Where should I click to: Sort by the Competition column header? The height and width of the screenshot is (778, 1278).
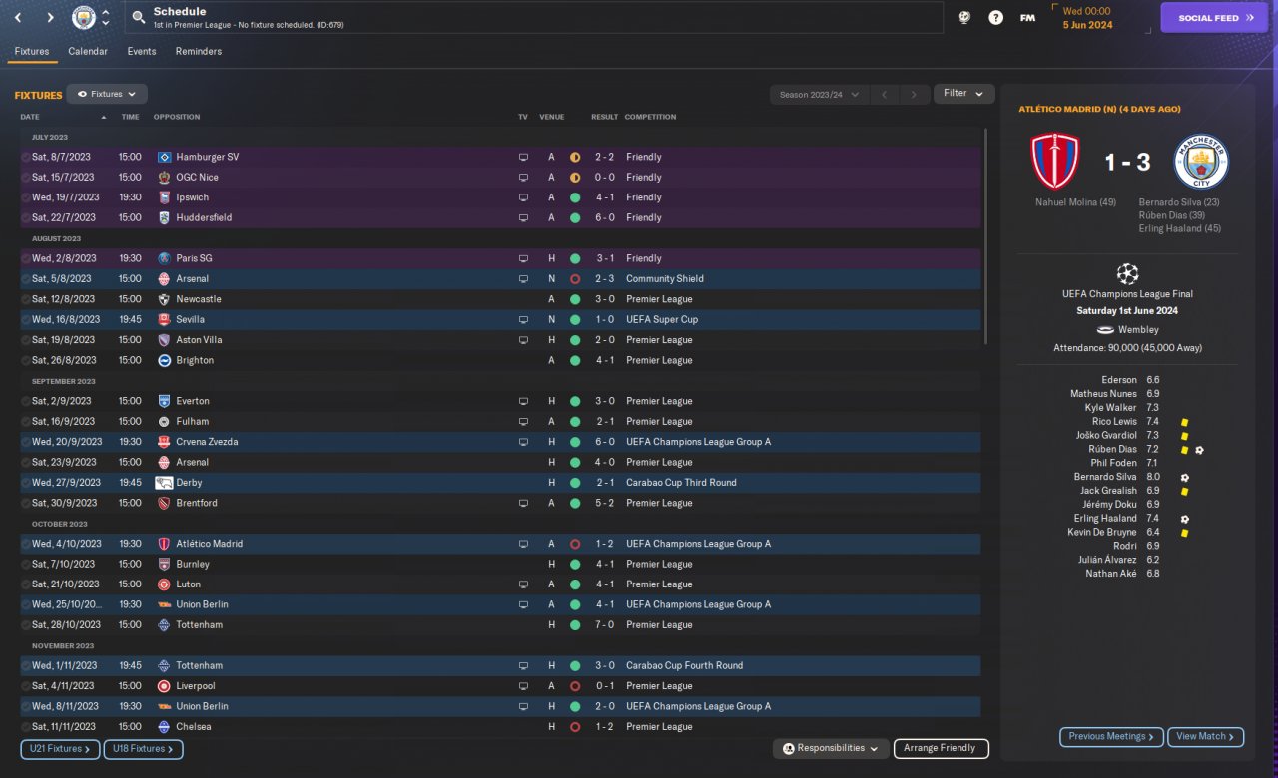[x=650, y=117]
